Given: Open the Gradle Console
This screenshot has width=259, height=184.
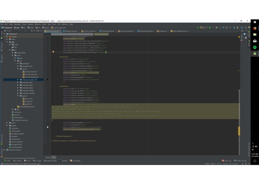Looking at the screenshot, I should (240, 161).
